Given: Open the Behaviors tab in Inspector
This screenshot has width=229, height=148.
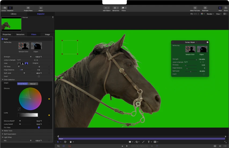Looking at the screenshot, I should click(x=20, y=34).
